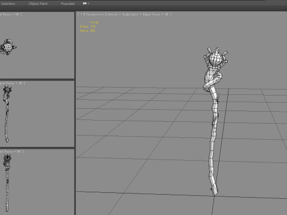
Task: Expand the ribbon display options dropdown arrow
Action: click(88, 4)
